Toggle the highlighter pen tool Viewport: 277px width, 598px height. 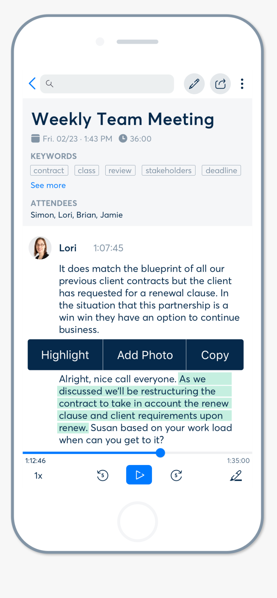tap(236, 475)
